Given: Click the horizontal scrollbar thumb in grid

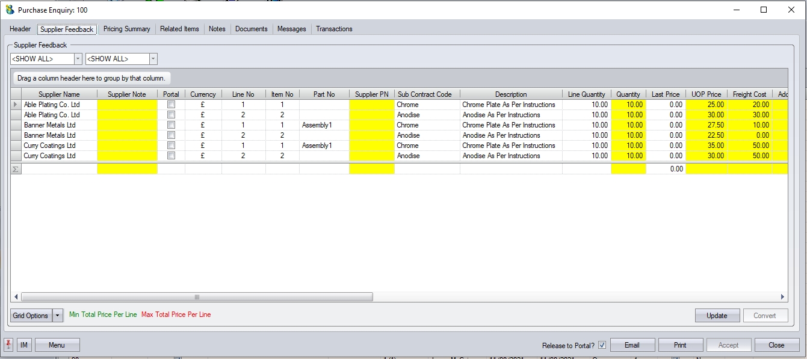Looking at the screenshot, I should click(x=197, y=297).
